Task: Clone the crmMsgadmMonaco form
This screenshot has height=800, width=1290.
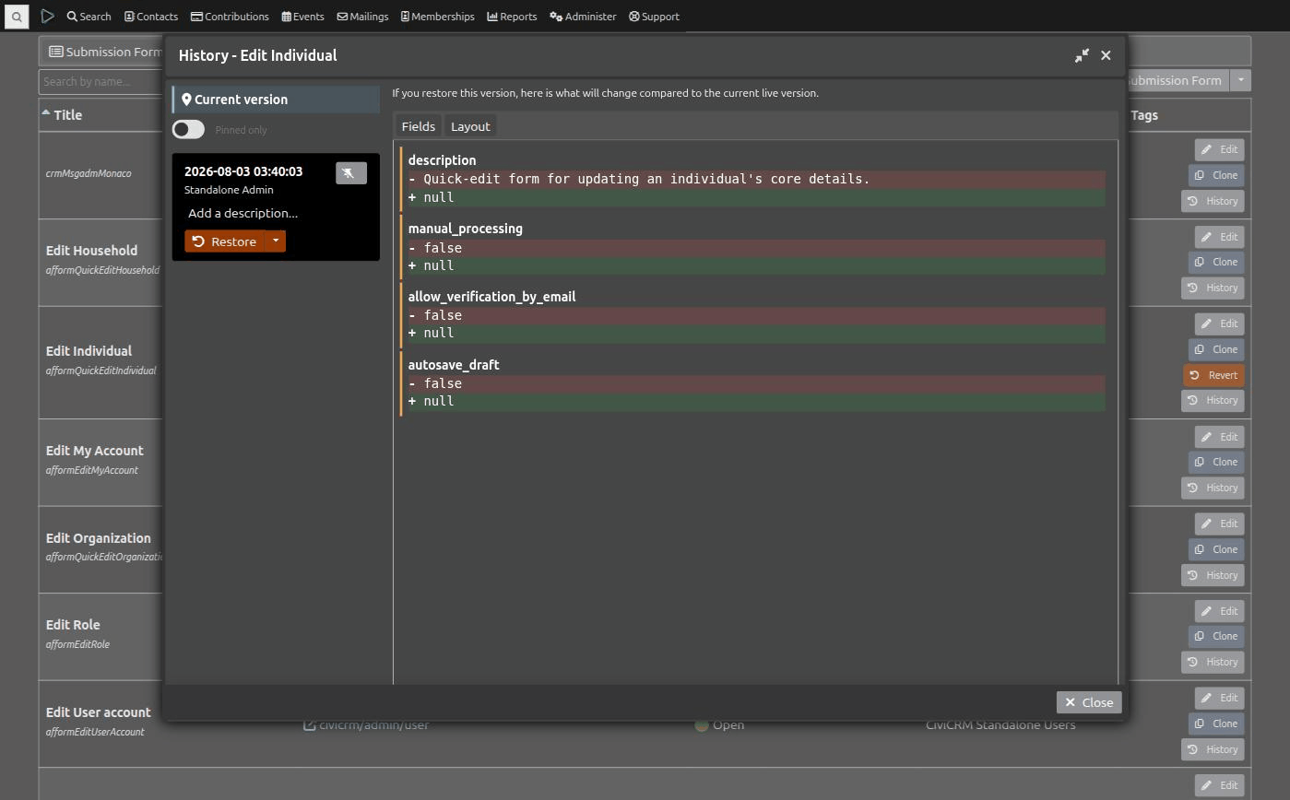Action: pos(1216,175)
